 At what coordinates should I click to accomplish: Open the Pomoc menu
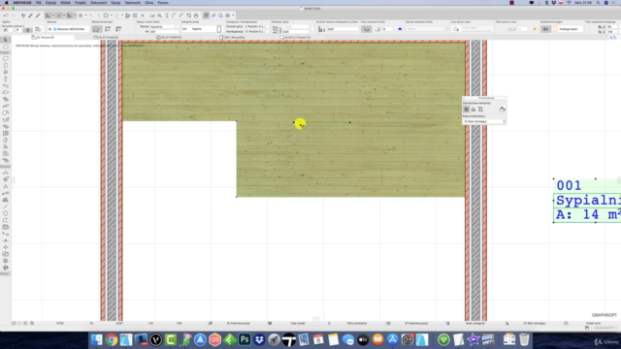(163, 3)
